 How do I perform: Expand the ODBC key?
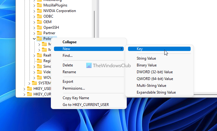coord(34,17)
